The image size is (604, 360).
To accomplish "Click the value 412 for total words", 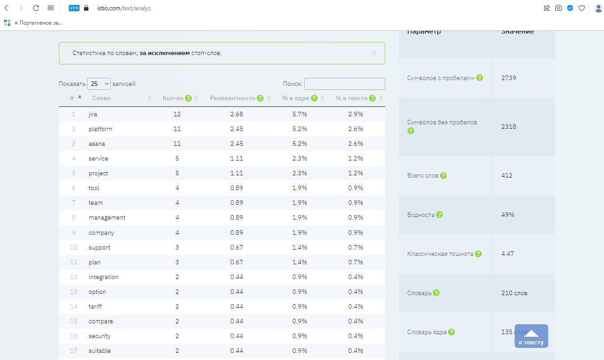I will 507,175.
